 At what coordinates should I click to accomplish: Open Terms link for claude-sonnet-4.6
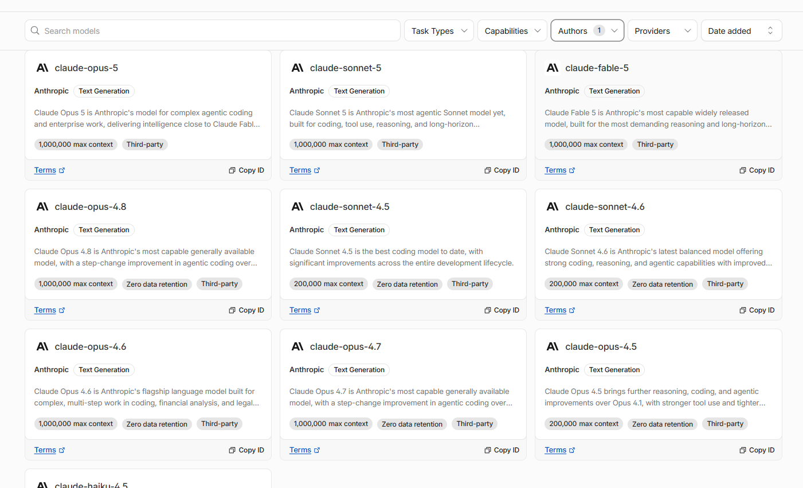coord(559,310)
